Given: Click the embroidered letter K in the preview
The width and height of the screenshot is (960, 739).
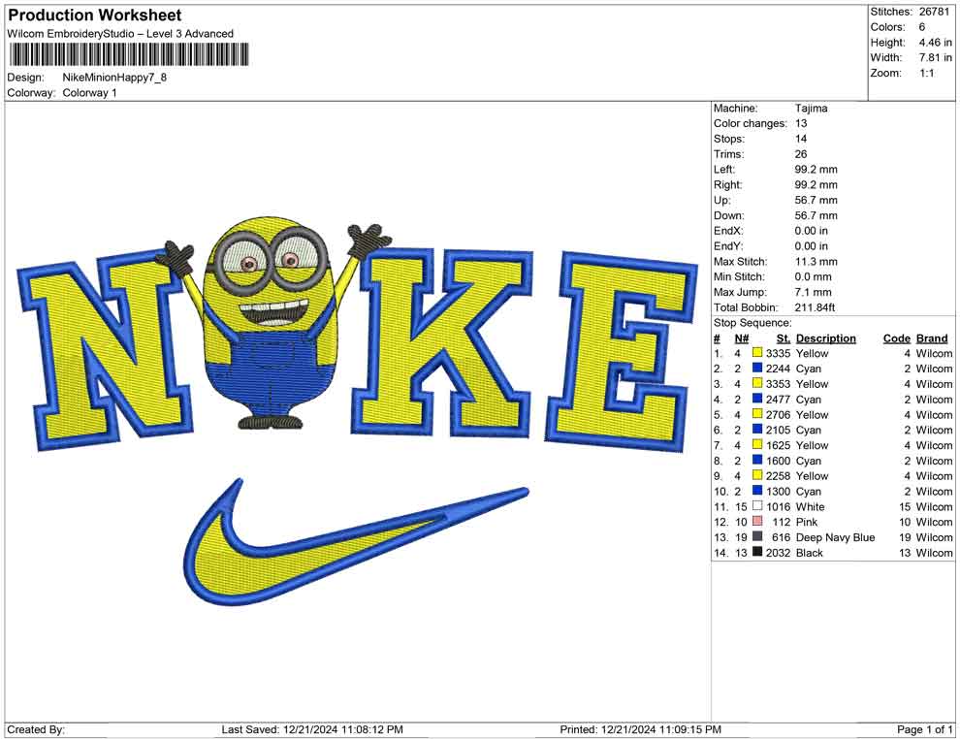Looking at the screenshot, I should click(x=444, y=343).
